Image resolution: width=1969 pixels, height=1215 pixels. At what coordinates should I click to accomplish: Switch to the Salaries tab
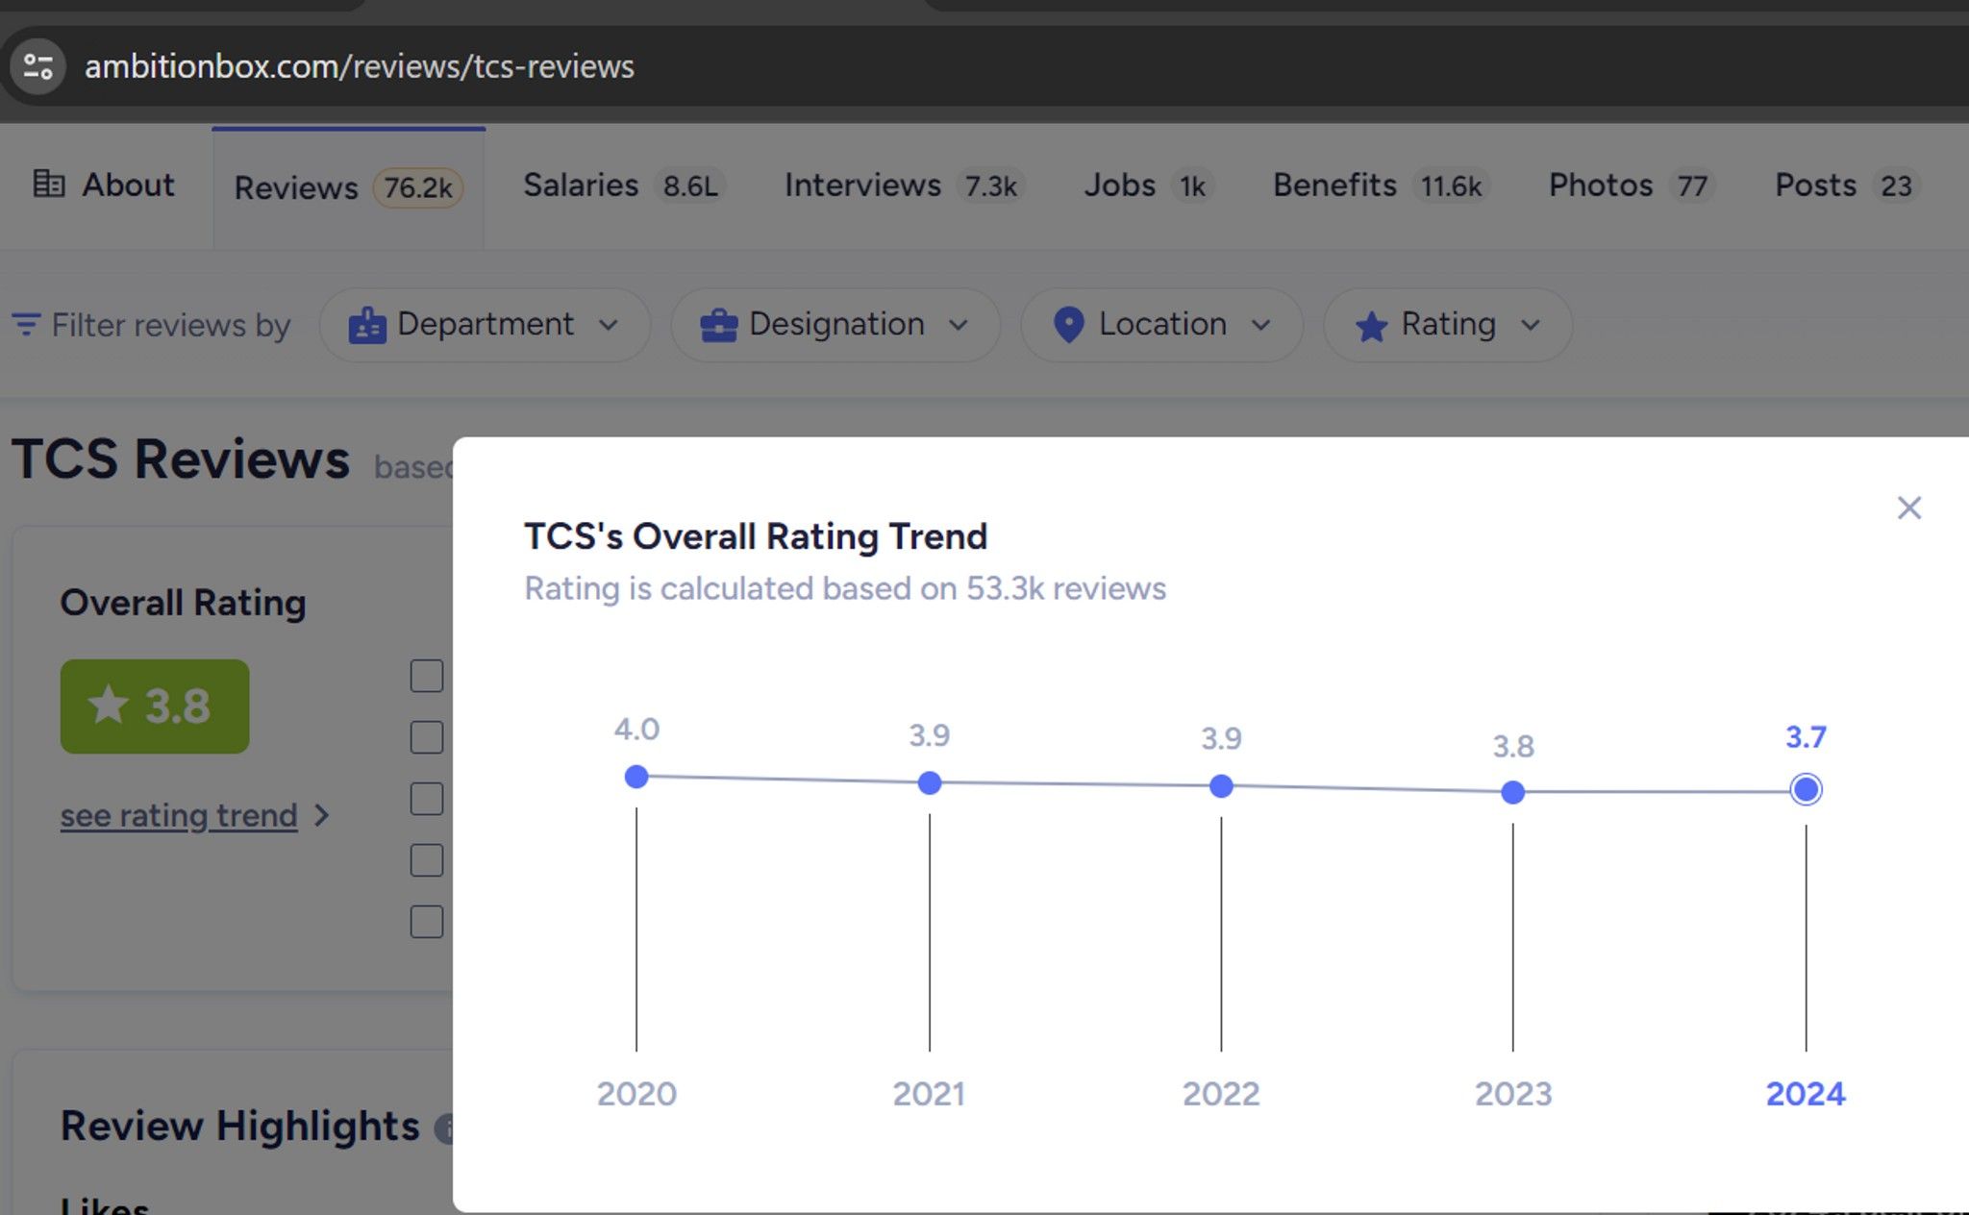(x=581, y=185)
